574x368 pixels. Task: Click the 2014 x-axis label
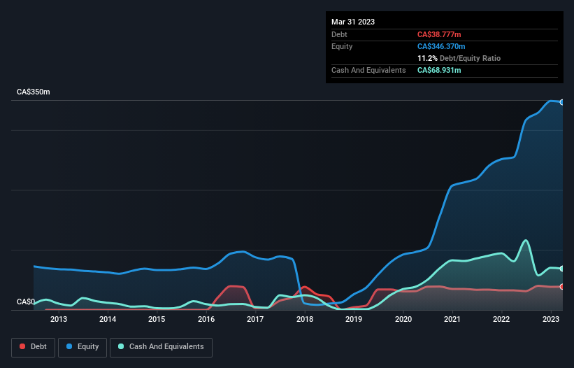(x=108, y=319)
